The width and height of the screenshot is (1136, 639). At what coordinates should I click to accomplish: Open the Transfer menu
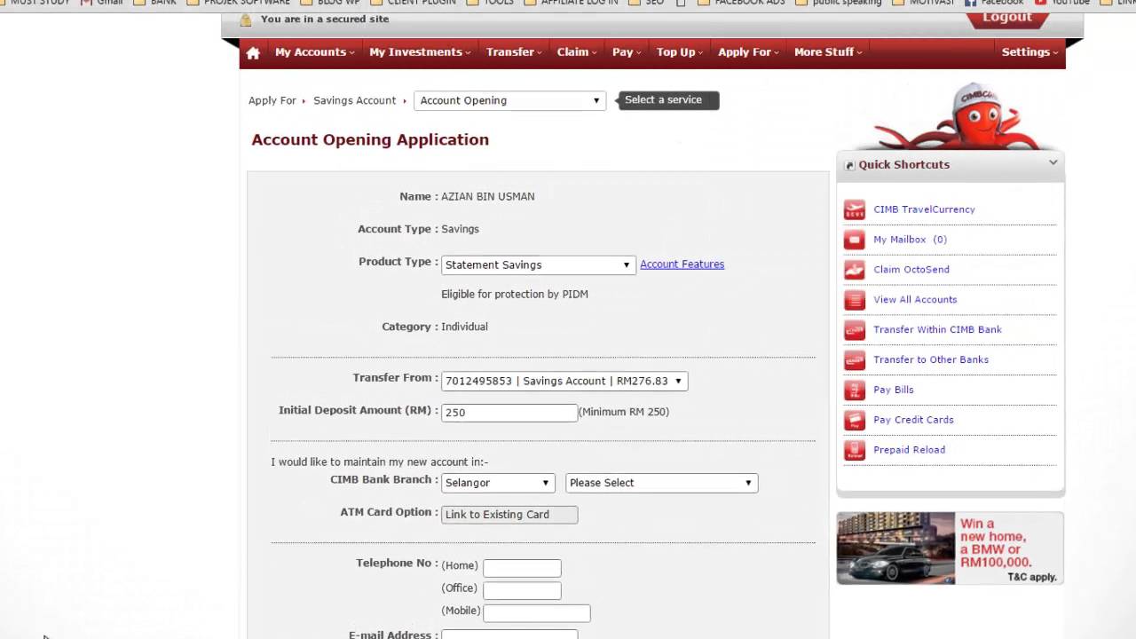(x=514, y=52)
